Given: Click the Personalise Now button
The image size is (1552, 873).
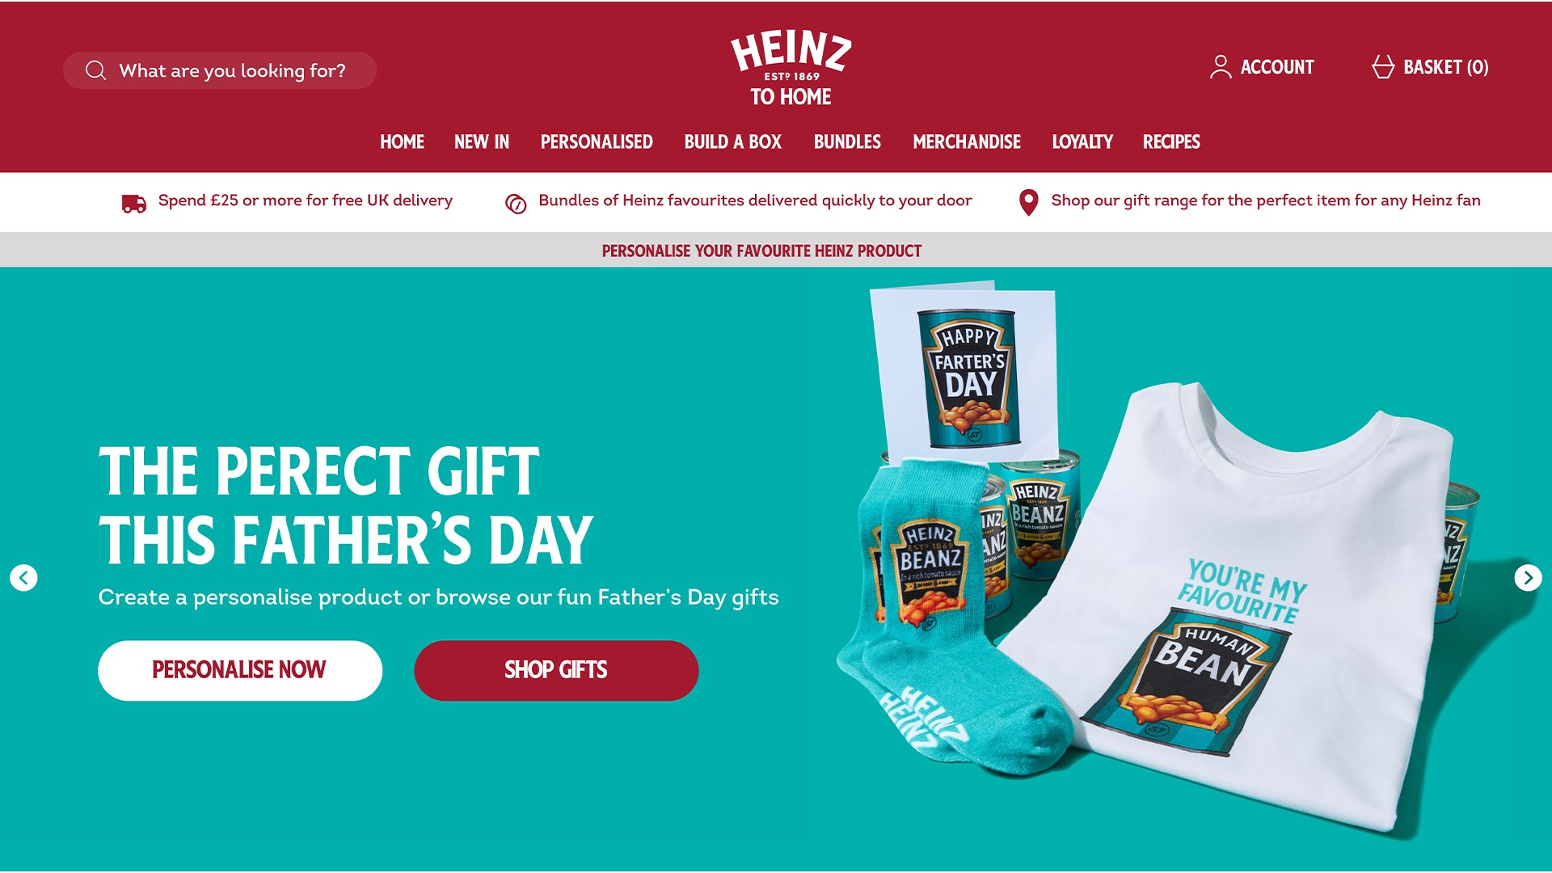Looking at the screenshot, I should click(240, 670).
